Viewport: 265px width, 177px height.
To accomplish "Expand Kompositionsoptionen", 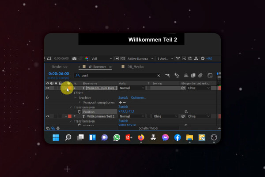I will click(79, 102).
